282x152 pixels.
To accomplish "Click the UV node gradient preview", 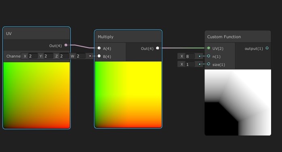I will 36,95.
